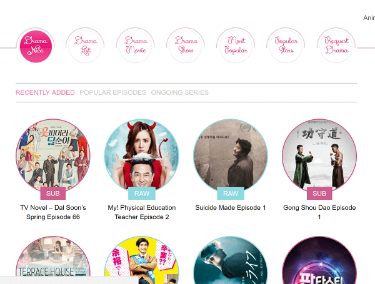
Task: Click RAW badge under Physical Education Teacher
Action: click(142, 193)
